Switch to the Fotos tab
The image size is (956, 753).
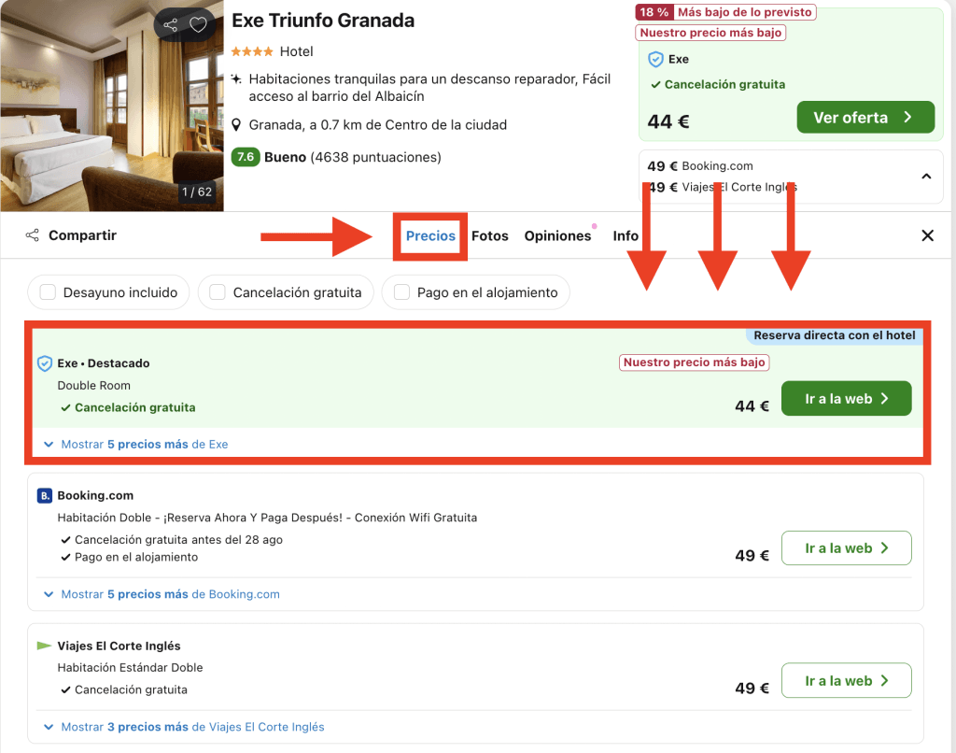(489, 236)
